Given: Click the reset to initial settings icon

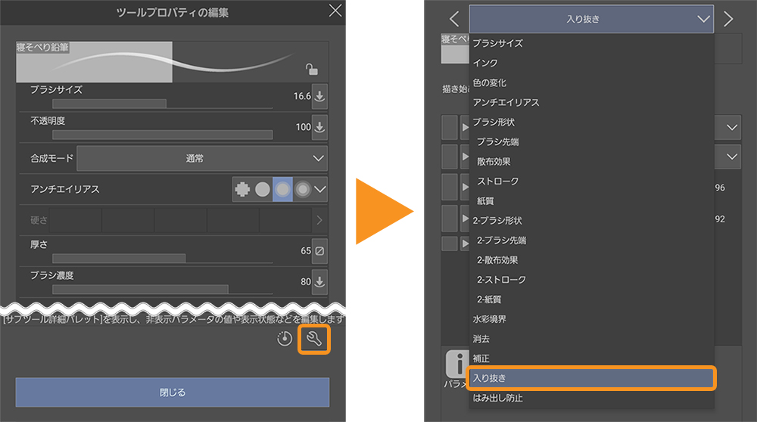Looking at the screenshot, I should pyautogui.click(x=285, y=340).
